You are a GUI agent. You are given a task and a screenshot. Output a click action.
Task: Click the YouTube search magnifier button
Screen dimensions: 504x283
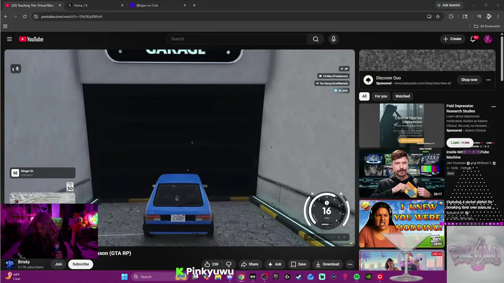[x=315, y=39]
